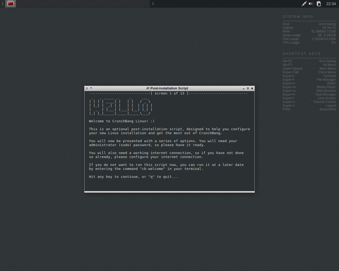The height and width of the screenshot is (271, 339).
Task: Open the window menu icon on Post-installation Script
Action: 87,88
